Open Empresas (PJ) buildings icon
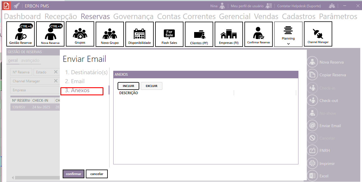 (229, 34)
